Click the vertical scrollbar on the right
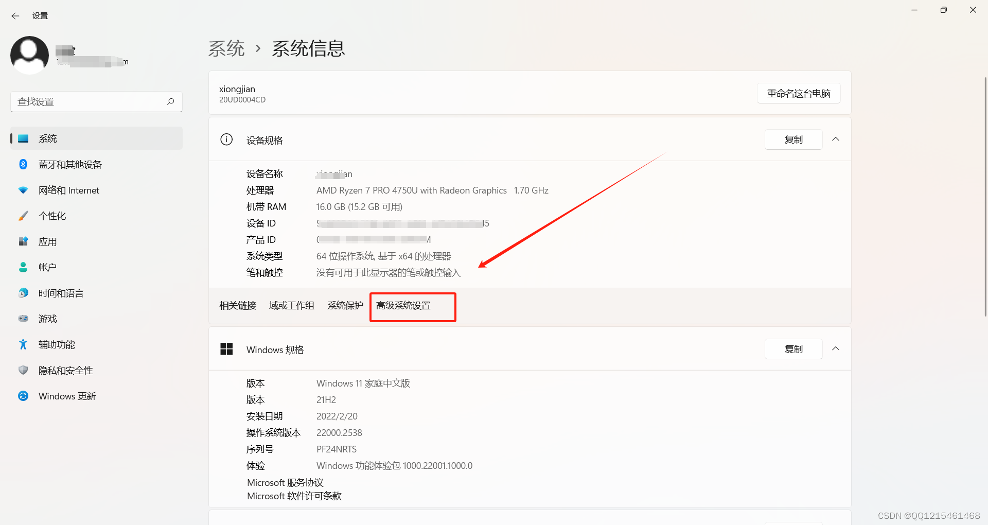Viewport: 988px width, 525px height. pyautogui.click(x=985, y=196)
